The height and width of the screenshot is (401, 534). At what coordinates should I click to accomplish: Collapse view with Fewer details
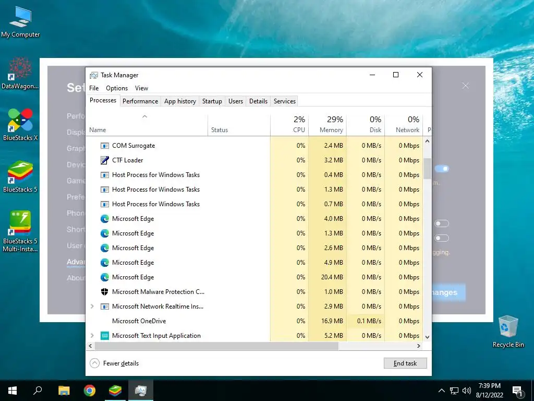114,363
